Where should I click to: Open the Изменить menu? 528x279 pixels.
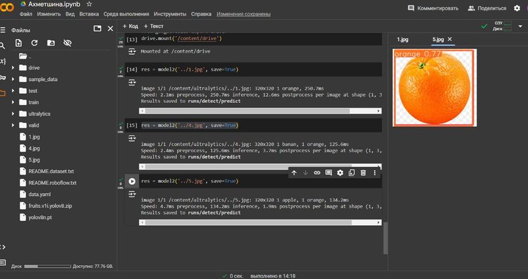pos(49,14)
